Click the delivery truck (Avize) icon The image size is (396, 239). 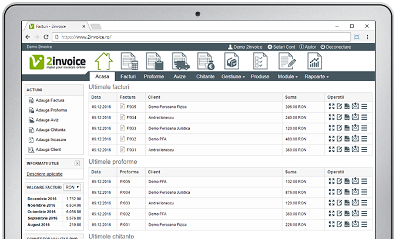181,62
